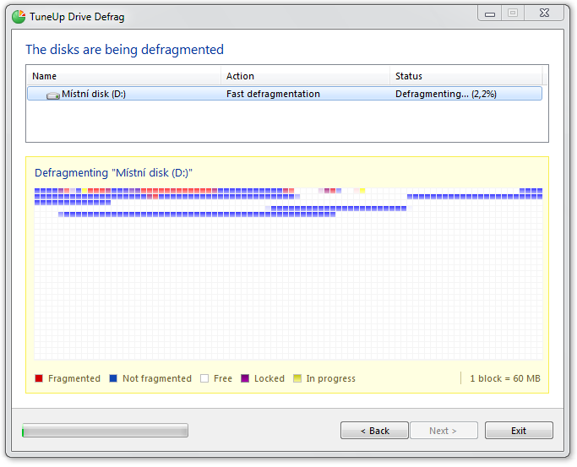
Task: Click the blue Not fragmented legend swatch
Action: coord(113,378)
